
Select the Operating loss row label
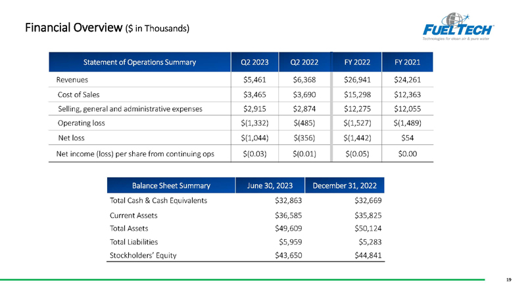tap(81, 123)
